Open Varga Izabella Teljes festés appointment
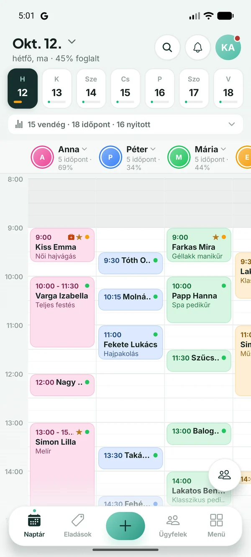 62,312
